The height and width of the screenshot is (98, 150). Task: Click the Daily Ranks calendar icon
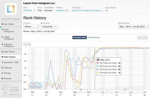(x=2, y=52)
